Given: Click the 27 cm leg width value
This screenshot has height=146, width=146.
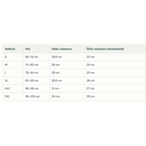Looking at the screenshot, I should coord(91,88).
